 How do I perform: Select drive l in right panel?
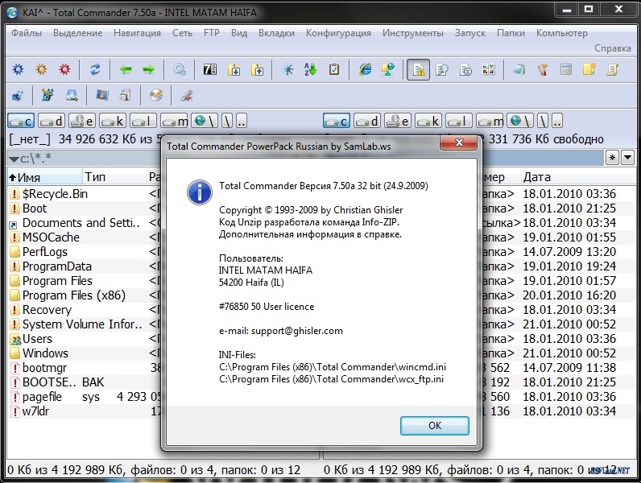tap(459, 121)
